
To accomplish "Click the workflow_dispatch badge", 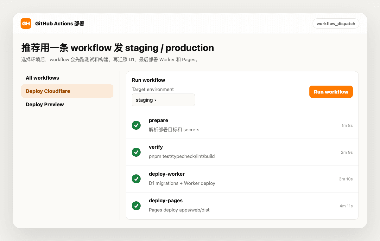I will [336, 23].
